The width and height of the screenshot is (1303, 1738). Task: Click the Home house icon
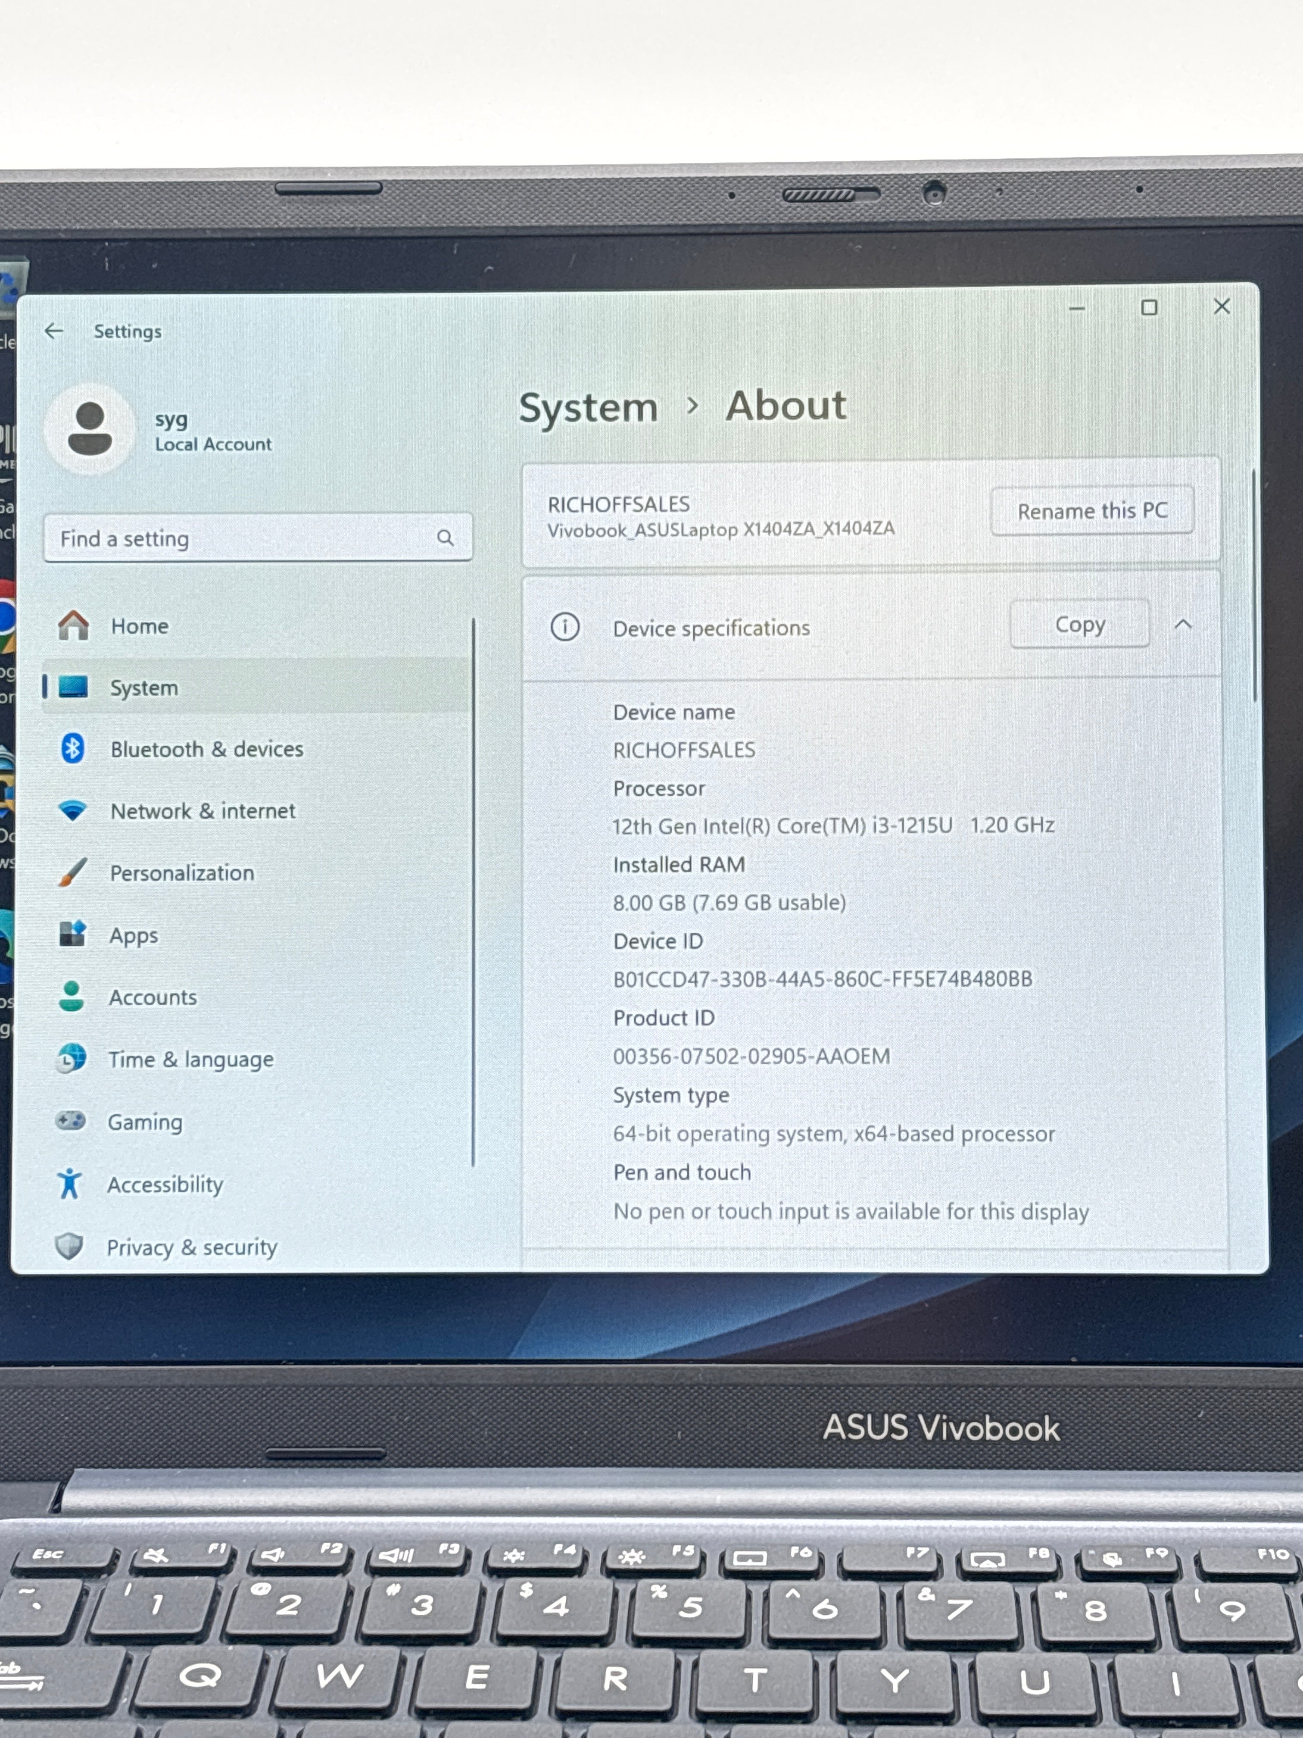[x=73, y=625]
